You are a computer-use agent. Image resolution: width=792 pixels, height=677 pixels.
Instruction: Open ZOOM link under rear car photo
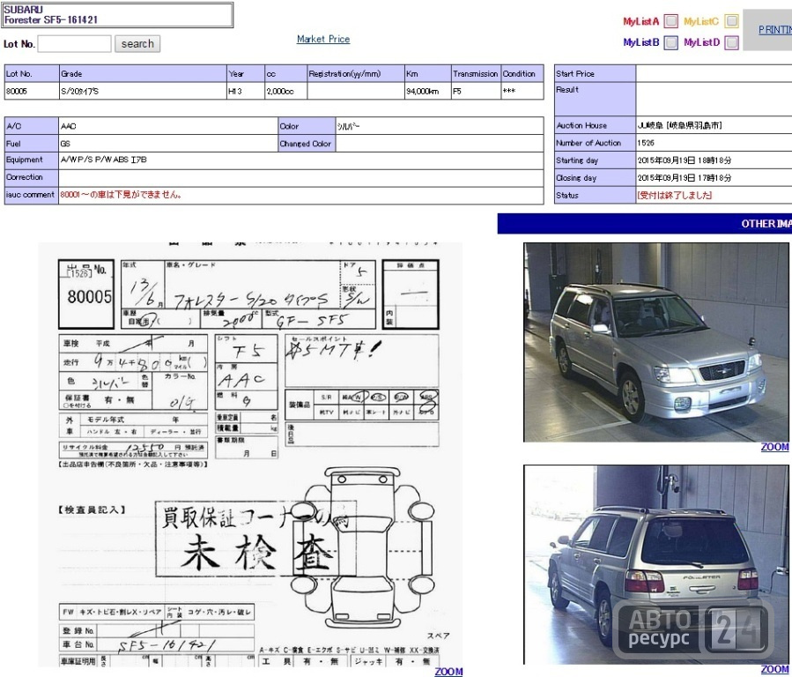click(775, 669)
